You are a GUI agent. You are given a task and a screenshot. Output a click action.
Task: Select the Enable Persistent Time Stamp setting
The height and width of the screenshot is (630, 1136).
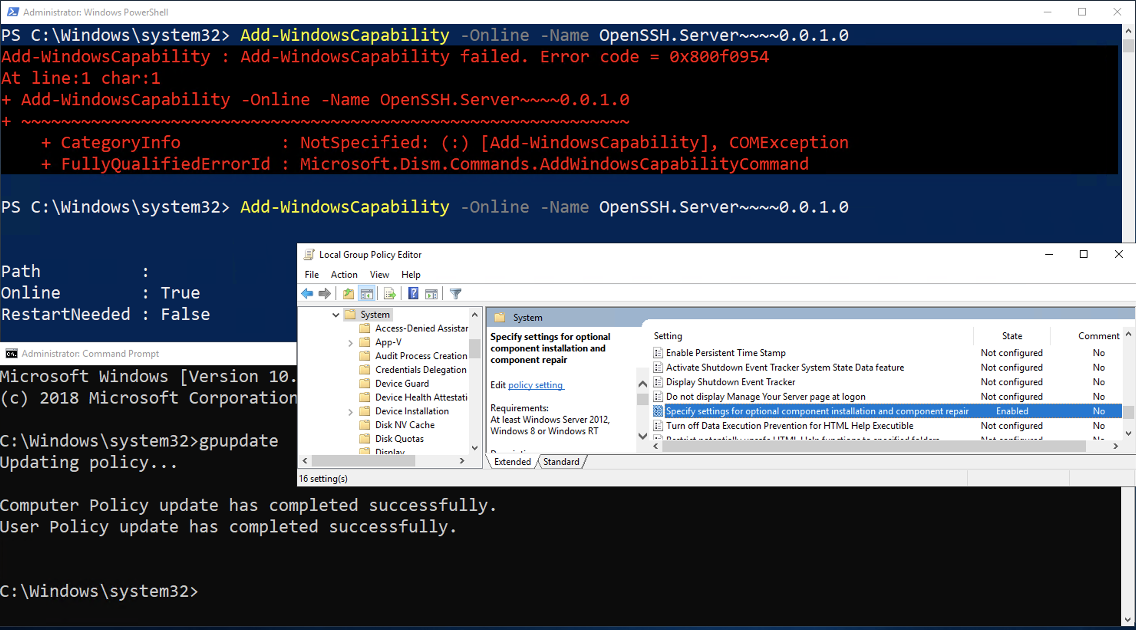click(x=726, y=353)
